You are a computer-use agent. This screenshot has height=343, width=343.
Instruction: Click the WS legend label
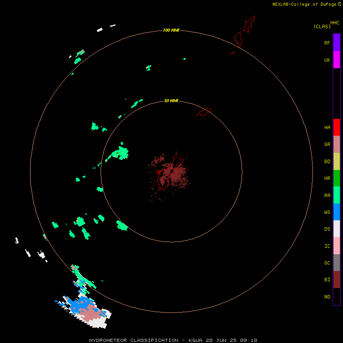327,212
